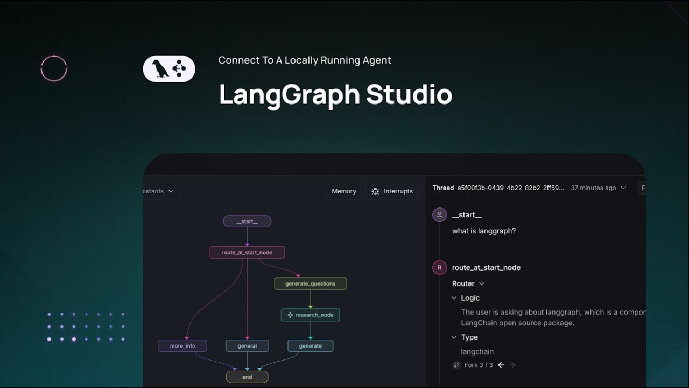Click the LangGraph parrot logo badge

click(x=169, y=69)
